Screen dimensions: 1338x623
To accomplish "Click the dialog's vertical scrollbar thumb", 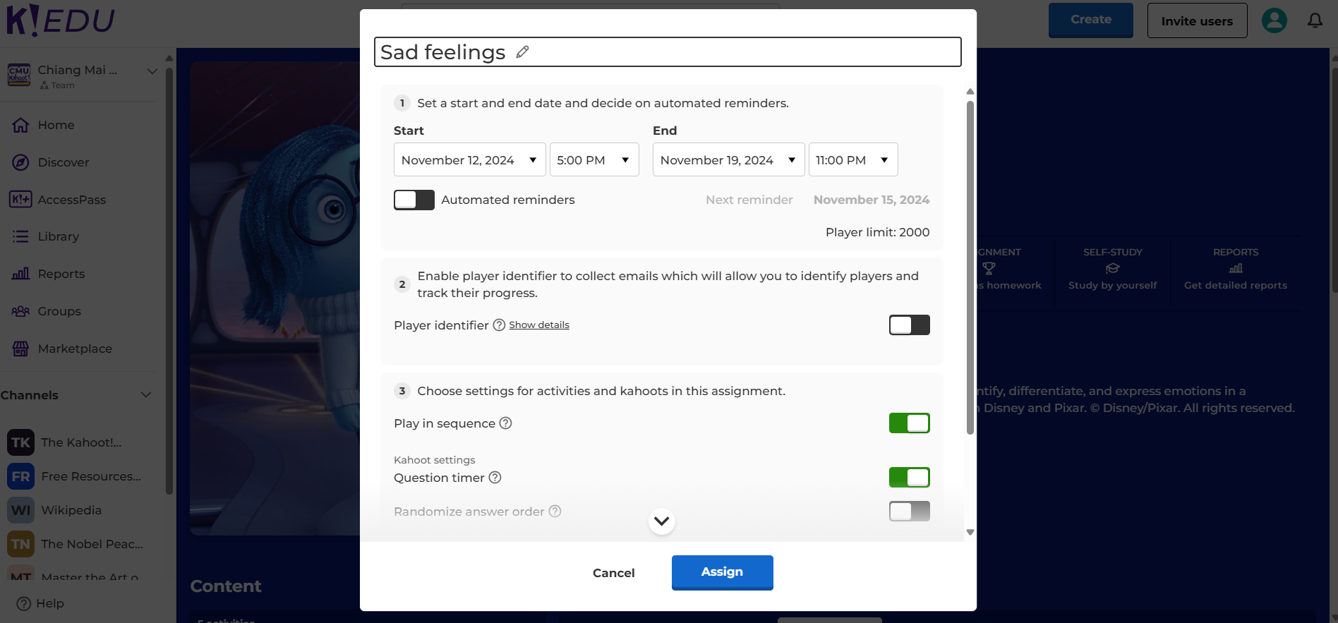I will (x=970, y=268).
